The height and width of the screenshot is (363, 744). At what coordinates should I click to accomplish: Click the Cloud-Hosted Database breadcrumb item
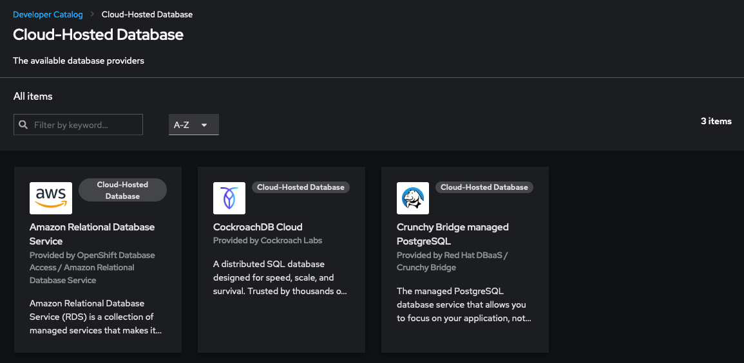coord(147,14)
